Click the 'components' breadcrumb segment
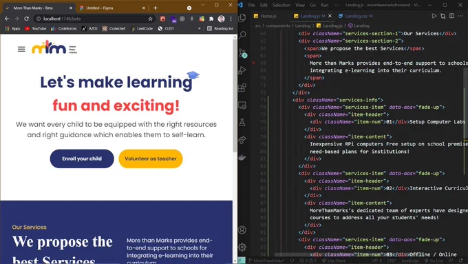The image size is (468, 264). (278, 26)
